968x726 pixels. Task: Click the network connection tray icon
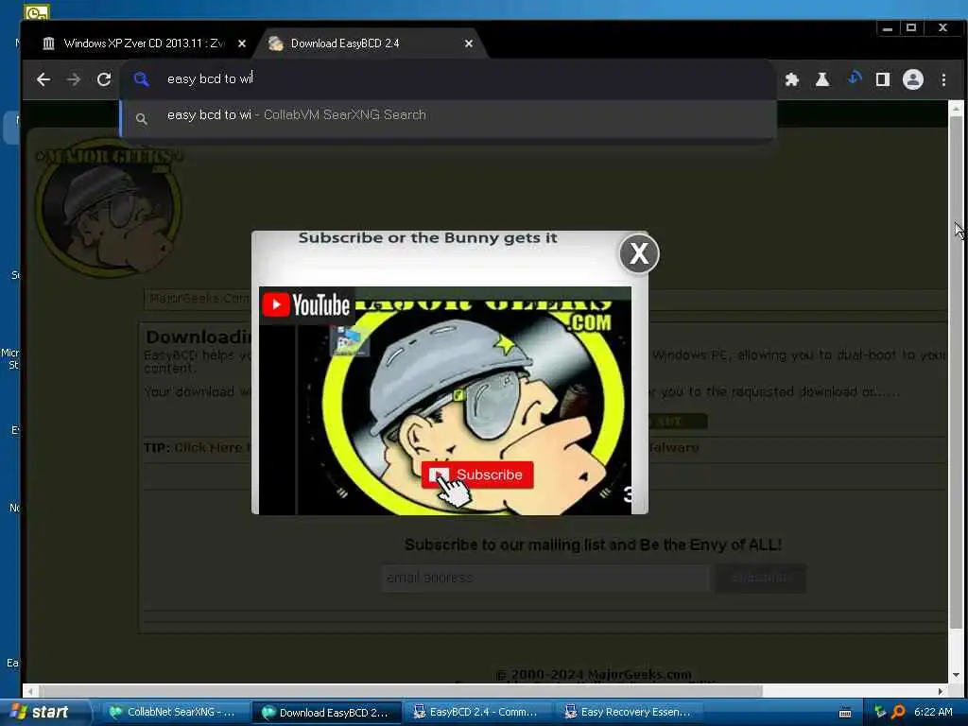[880, 713]
